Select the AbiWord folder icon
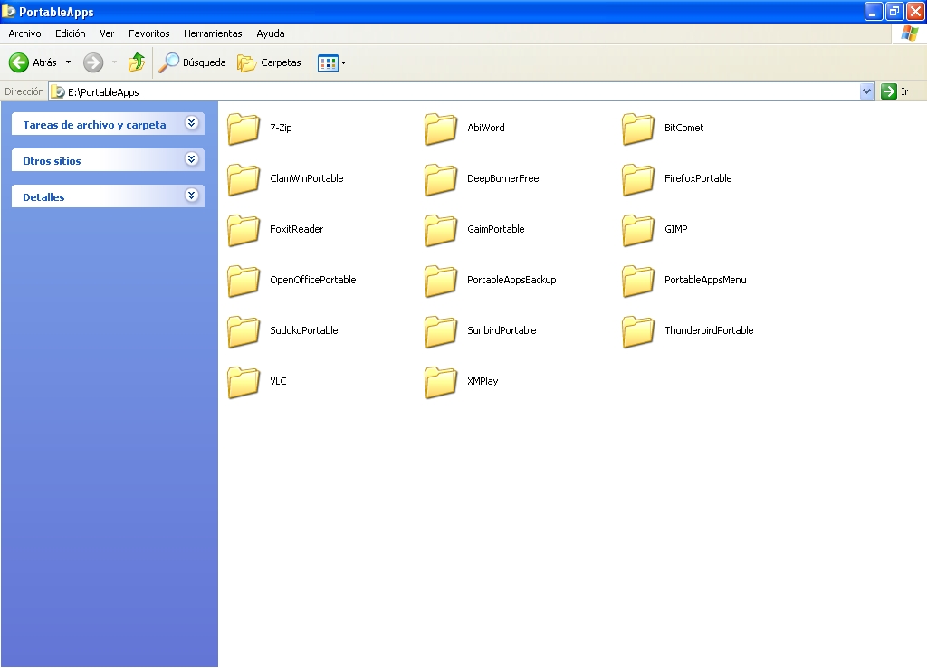 [x=441, y=129]
